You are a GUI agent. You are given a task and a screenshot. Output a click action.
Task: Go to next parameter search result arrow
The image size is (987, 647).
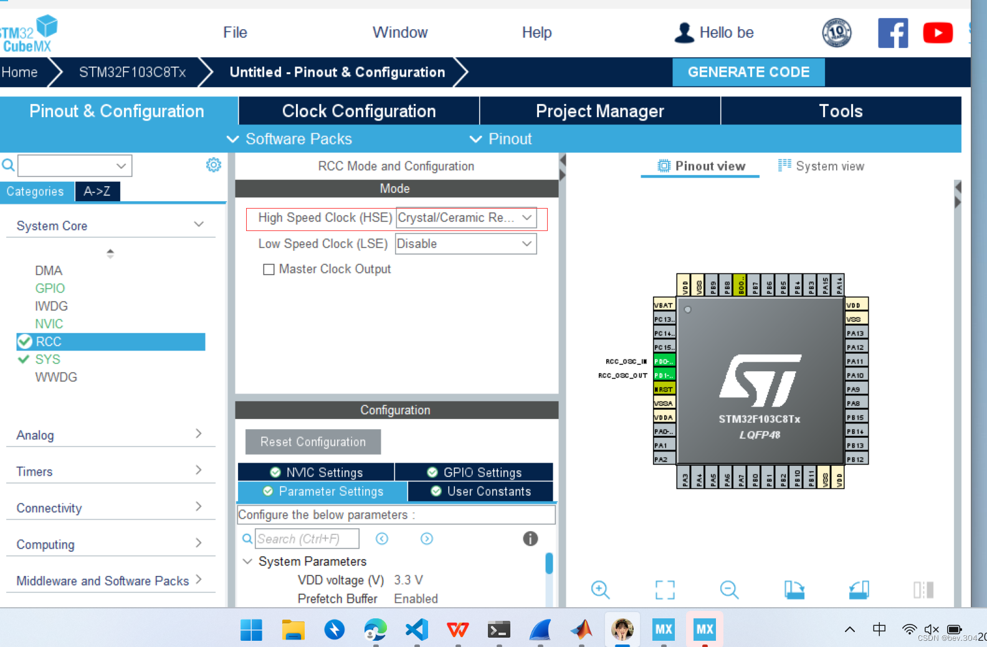[x=427, y=539]
